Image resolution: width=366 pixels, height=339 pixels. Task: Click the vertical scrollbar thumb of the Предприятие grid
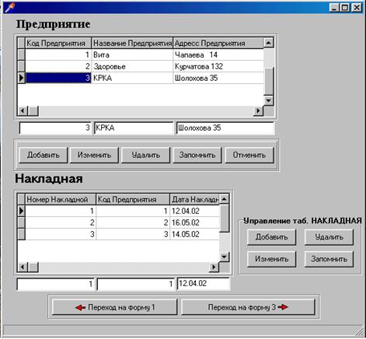tap(268, 82)
